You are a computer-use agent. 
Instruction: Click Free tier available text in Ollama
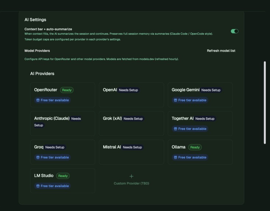(192, 157)
